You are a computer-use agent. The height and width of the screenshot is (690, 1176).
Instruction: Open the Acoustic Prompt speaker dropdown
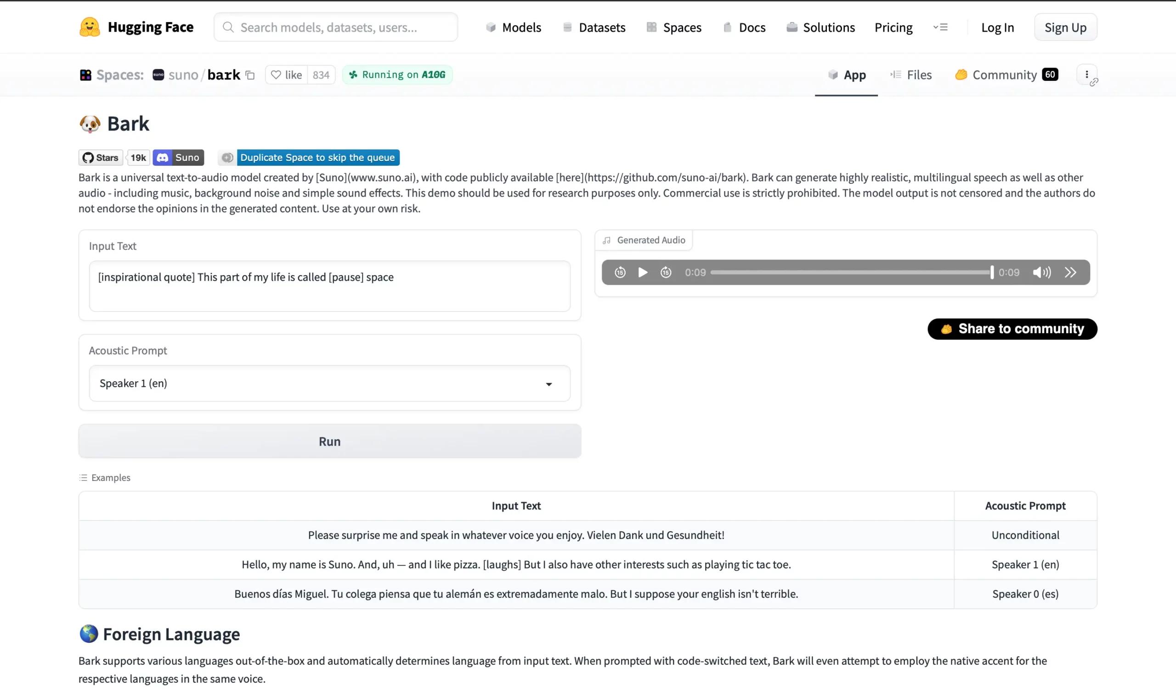329,384
